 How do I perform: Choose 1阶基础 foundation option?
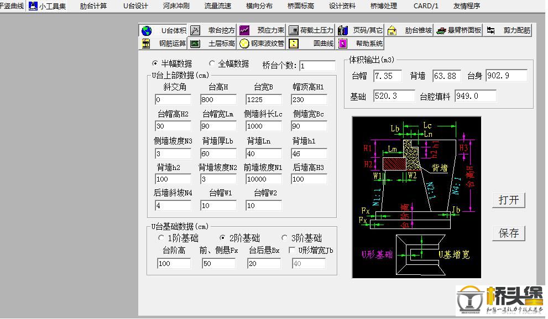click(161, 238)
